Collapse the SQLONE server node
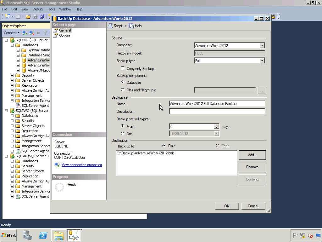 click(6, 40)
